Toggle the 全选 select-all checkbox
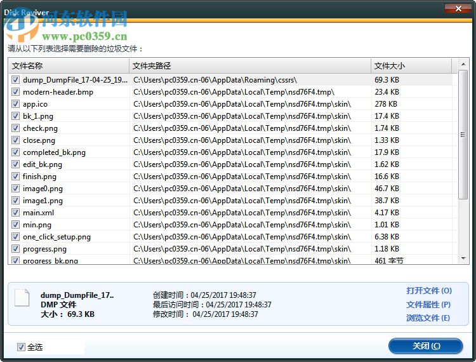The image size is (476, 362). pyautogui.click(x=21, y=347)
